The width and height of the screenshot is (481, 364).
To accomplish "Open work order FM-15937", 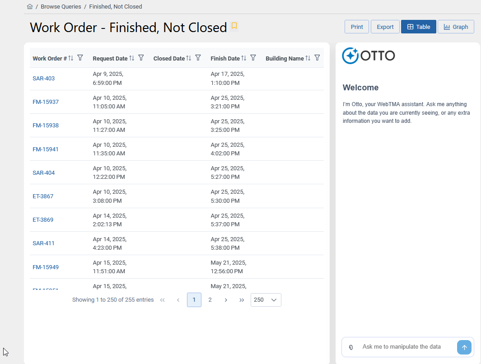I will [46, 102].
